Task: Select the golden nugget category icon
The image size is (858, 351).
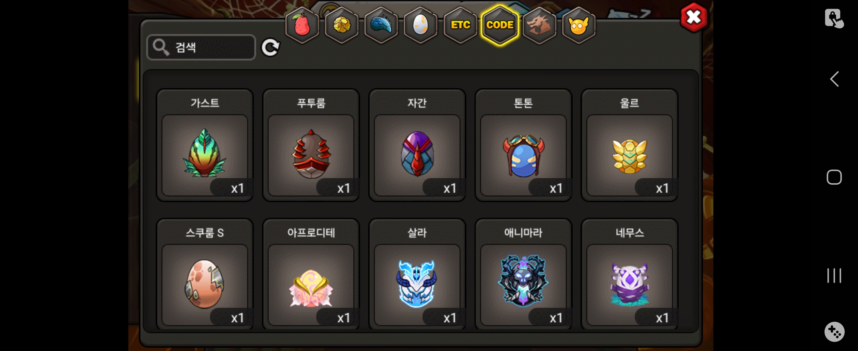Action: click(341, 25)
